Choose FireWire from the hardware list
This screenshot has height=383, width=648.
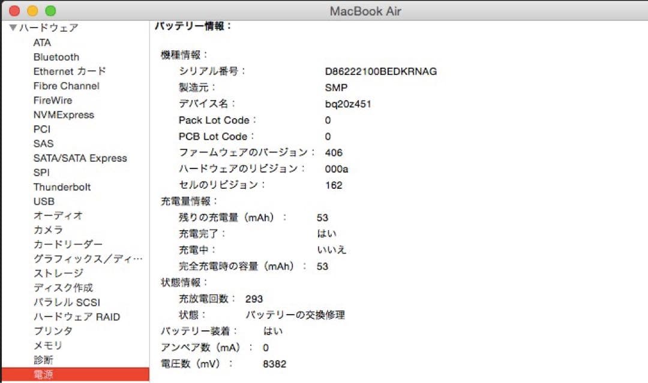[x=53, y=100]
